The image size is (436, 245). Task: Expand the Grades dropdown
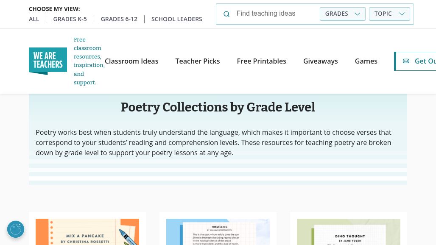[x=342, y=14]
